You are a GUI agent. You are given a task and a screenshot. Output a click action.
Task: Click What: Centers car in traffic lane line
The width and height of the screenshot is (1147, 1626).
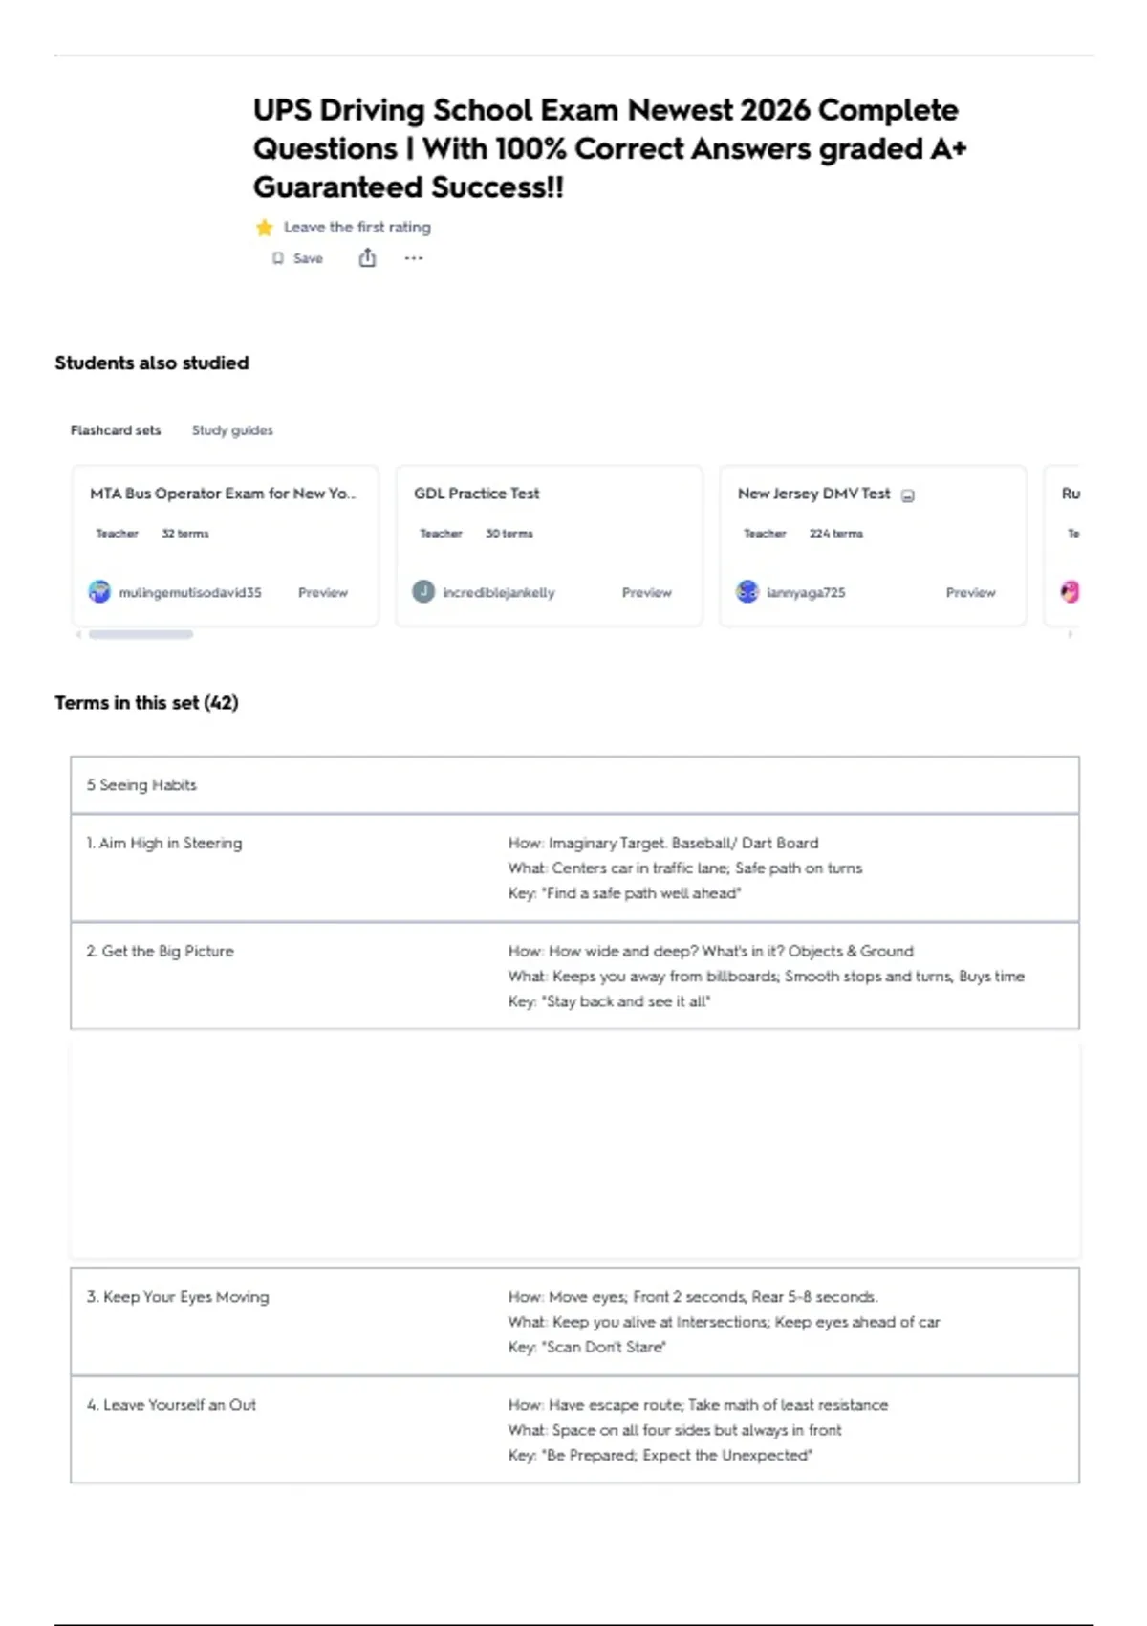point(685,868)
